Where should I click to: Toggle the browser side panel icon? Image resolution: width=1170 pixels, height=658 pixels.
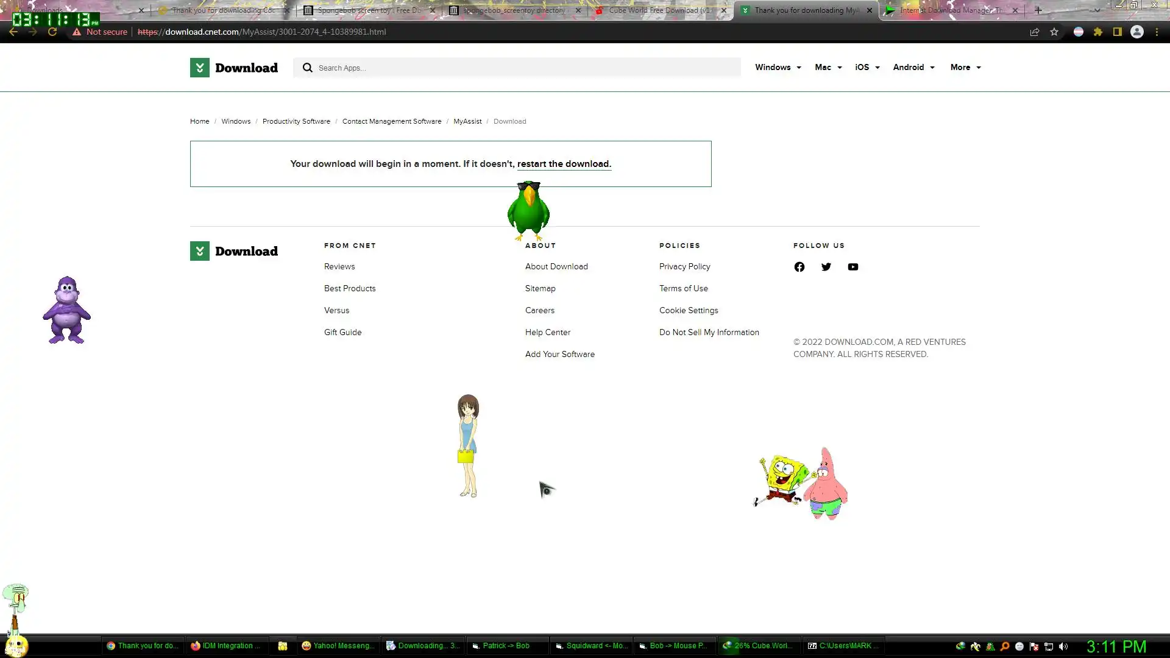pyautogui.click(x=1117, y=32)
